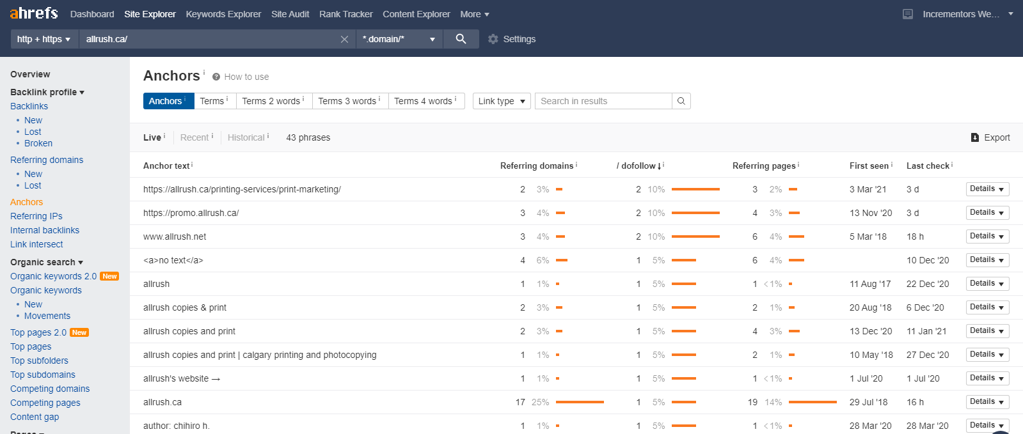Click the Search in results field
The width and height of the screenshot is (1023, 434).
(603, 101)
